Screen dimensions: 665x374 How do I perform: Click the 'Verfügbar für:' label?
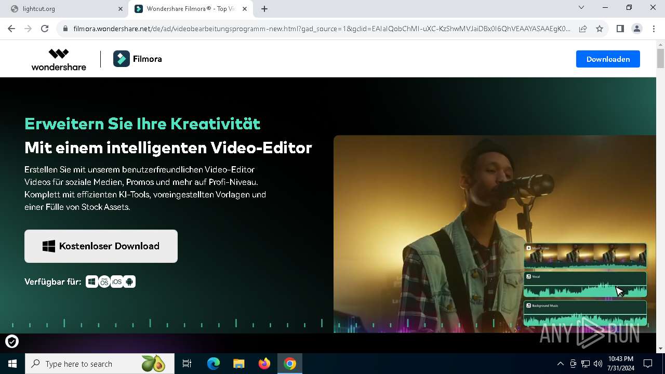pyautogui.click(x=53, y=282)
